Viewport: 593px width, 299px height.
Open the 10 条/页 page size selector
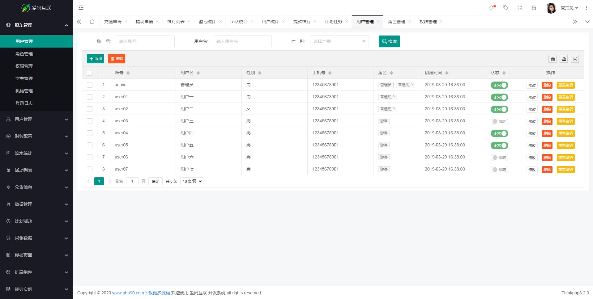point(192,181)
